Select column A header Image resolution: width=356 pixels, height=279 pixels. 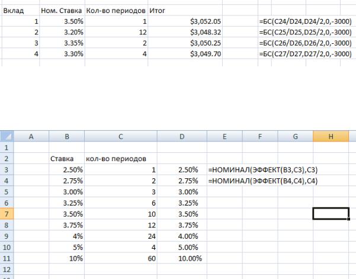tap(31, 136)
